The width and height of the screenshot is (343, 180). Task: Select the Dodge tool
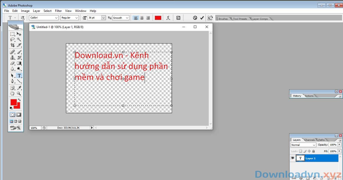tap(19, 69)
